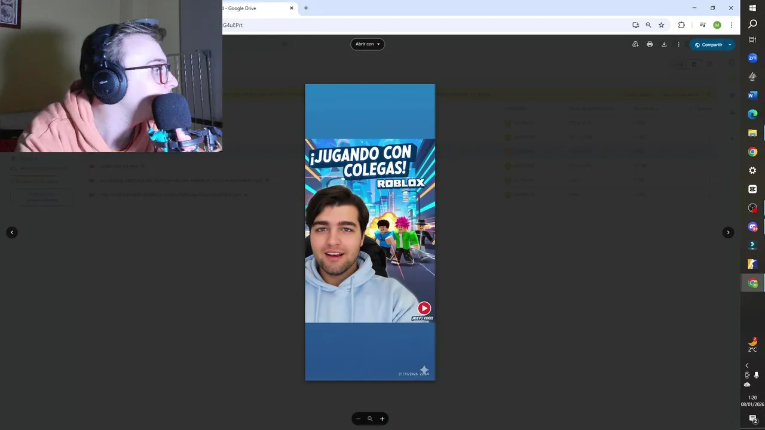Open File Explorer from taskbar

pos(752,133)
